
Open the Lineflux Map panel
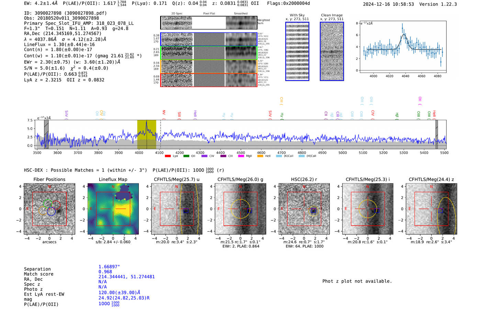click(x=113, y=209)
